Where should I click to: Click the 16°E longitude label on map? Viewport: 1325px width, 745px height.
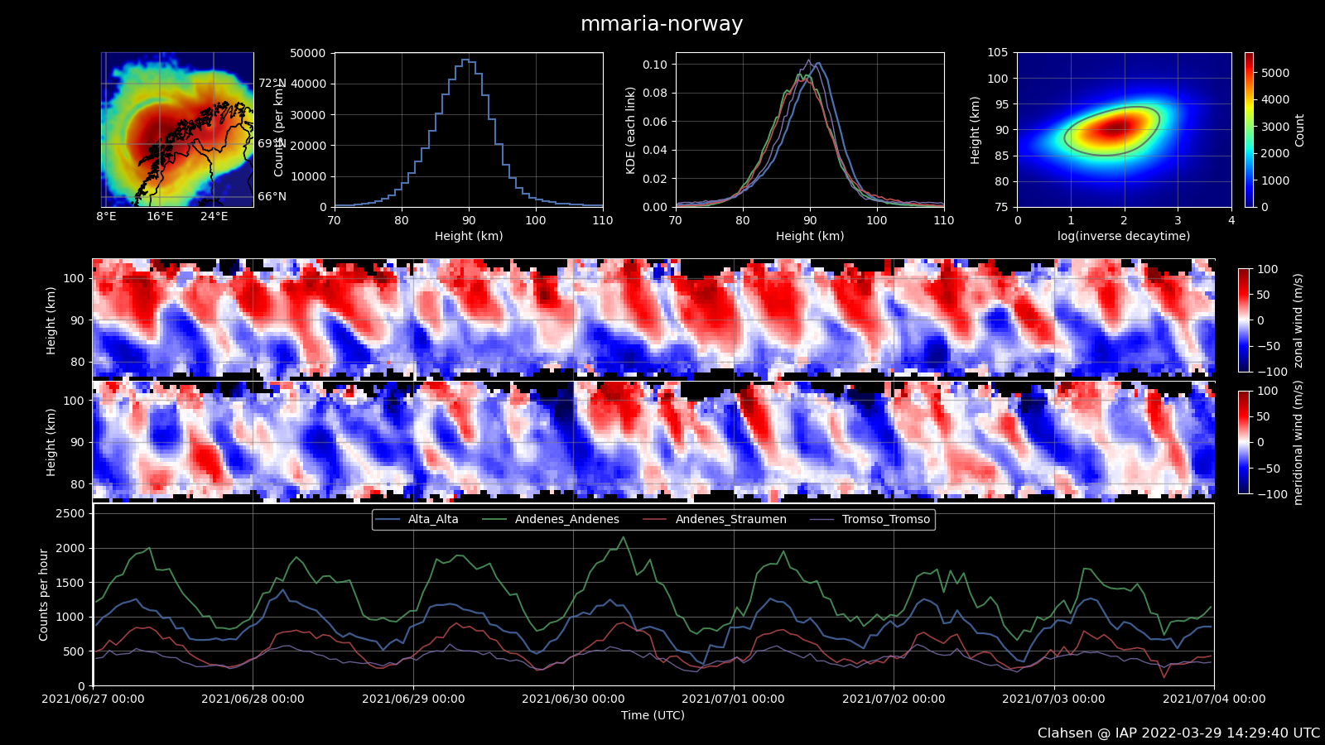[161, 216]
